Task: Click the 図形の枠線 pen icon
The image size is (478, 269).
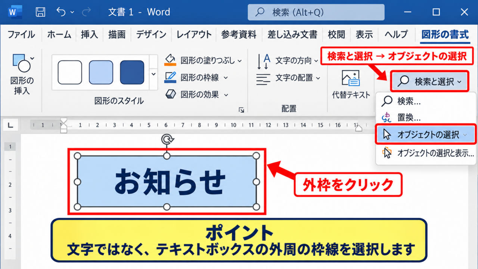Action: pos(170,77)
